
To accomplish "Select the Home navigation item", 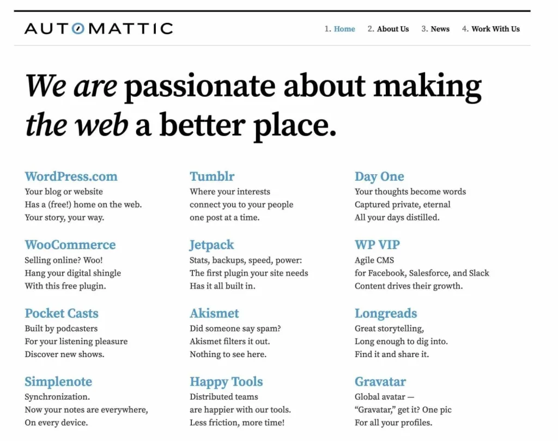I will click(344, 29).
